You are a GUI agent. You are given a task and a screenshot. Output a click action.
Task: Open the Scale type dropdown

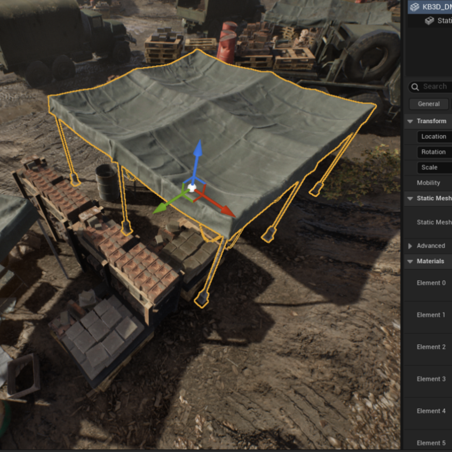coord(434,167)
